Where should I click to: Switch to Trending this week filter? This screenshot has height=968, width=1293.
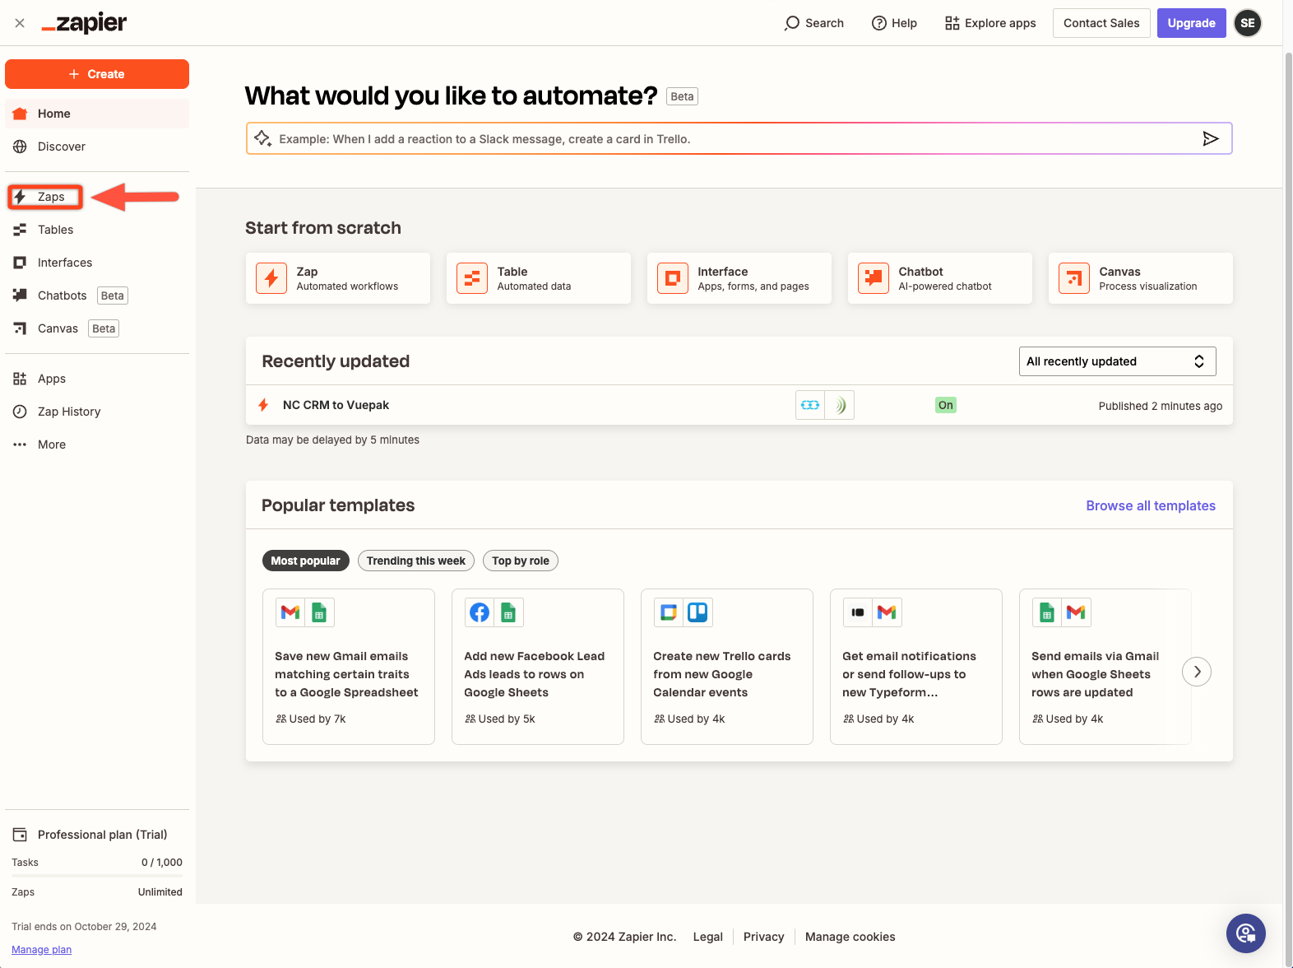coord(415,561)
